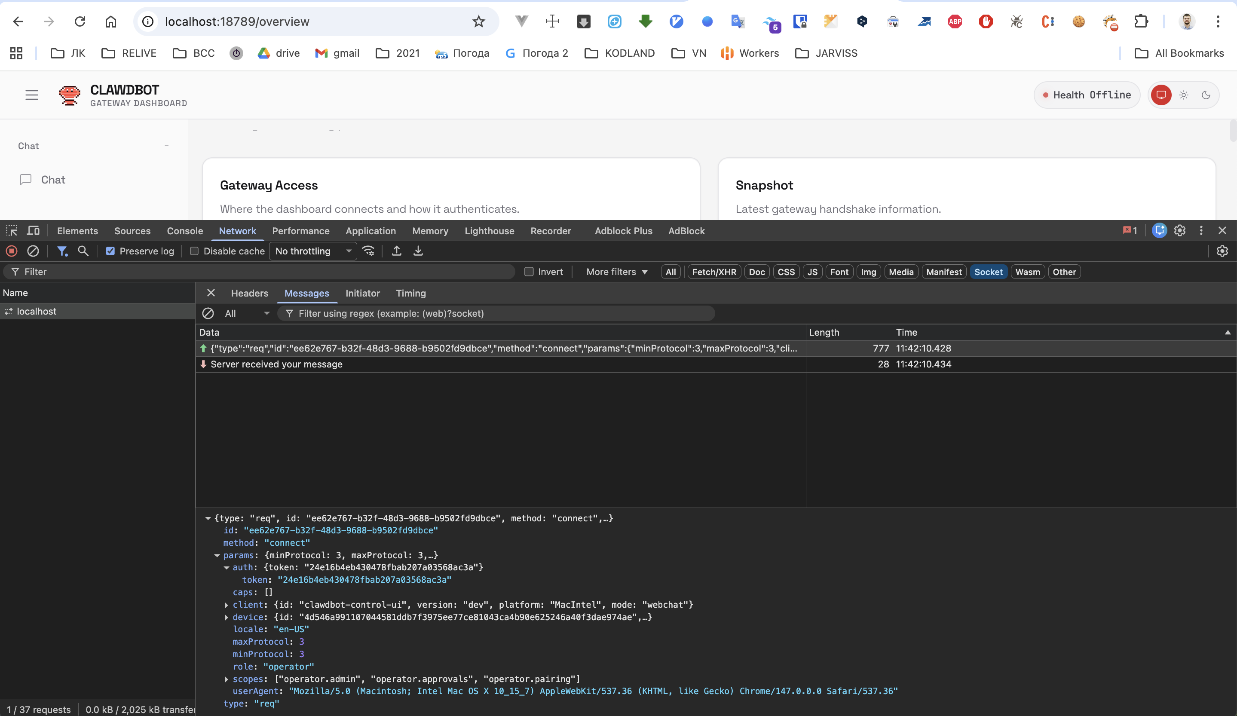Collapse the root req object
Screen dimensions: 1237x716
click(208, 518)
